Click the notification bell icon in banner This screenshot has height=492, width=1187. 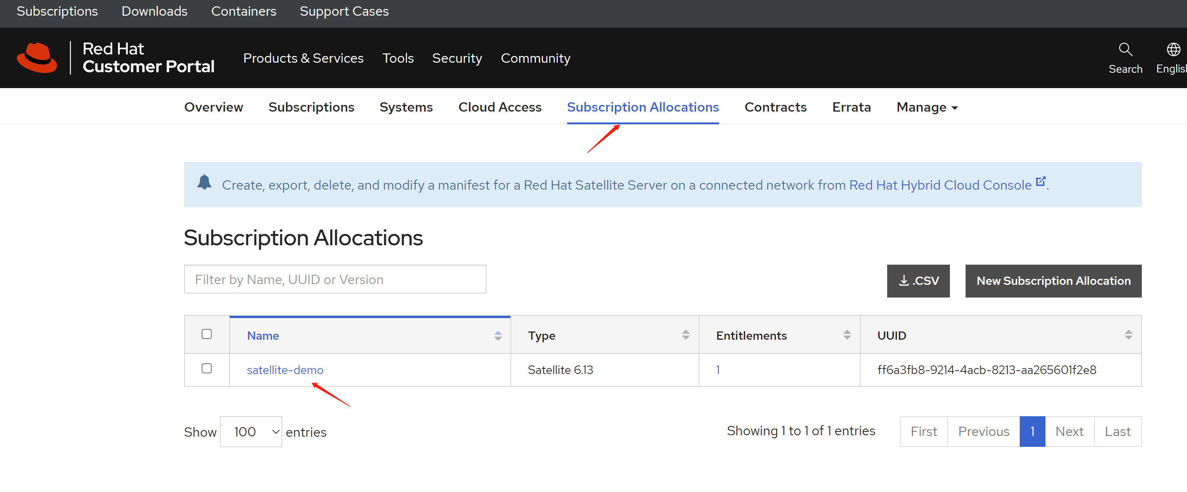(x=204, y=182)
